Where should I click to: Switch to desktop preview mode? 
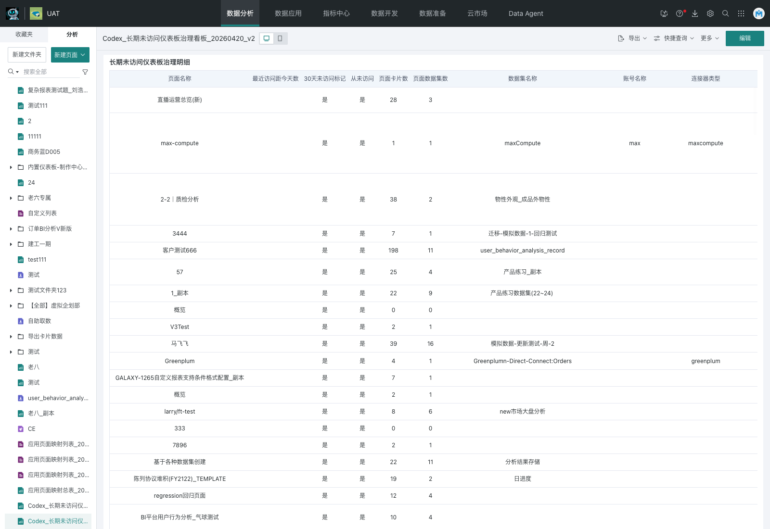(266, 38)
